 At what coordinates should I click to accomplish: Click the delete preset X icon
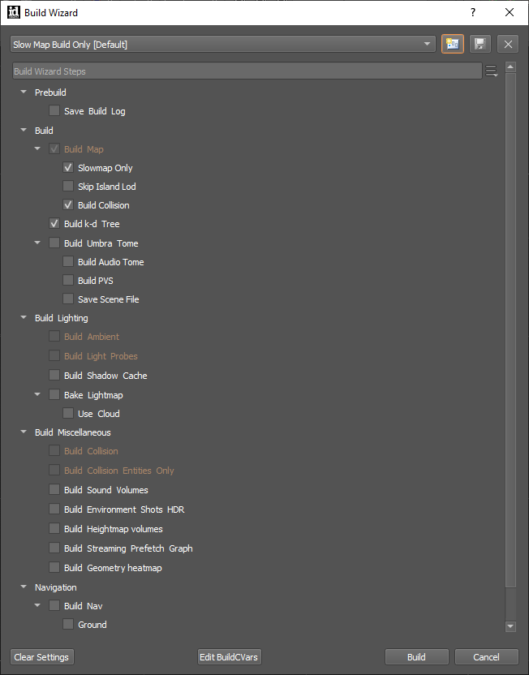point(508,44)
